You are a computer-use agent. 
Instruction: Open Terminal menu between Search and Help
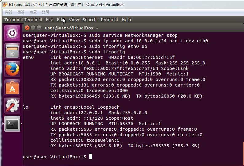click(109, 20)
